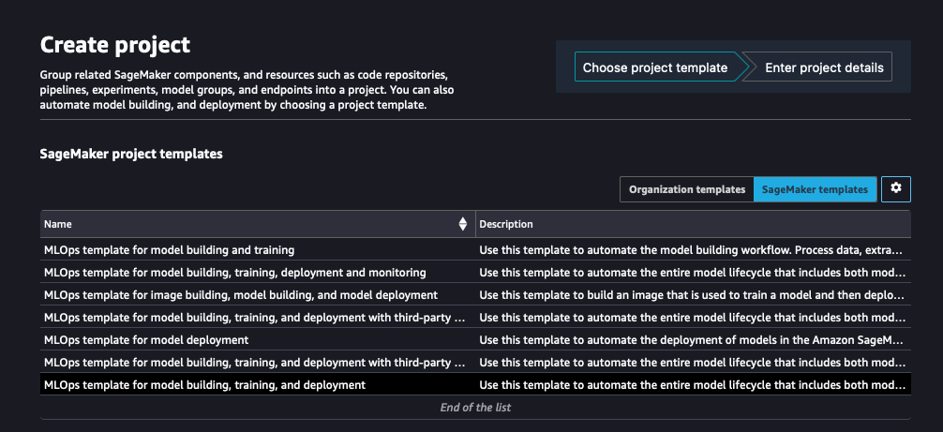Click the End of the list text
This screenshot has width=943, height=432.
tap(475, 408)
